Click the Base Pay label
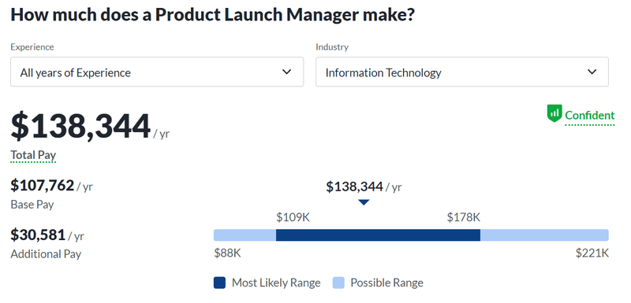The height and width of the screenshot is (303, 631). point(32,205)
